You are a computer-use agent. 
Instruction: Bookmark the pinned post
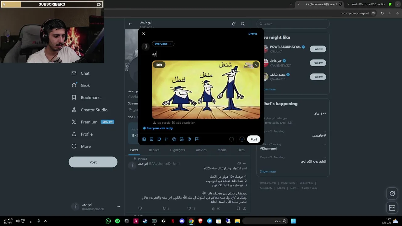(x=238, y=208)
